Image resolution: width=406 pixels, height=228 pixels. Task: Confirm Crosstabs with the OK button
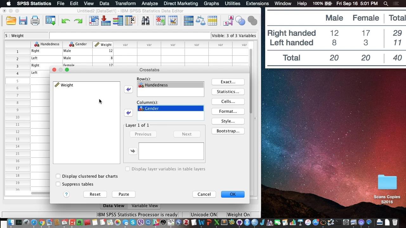[233, 194]
